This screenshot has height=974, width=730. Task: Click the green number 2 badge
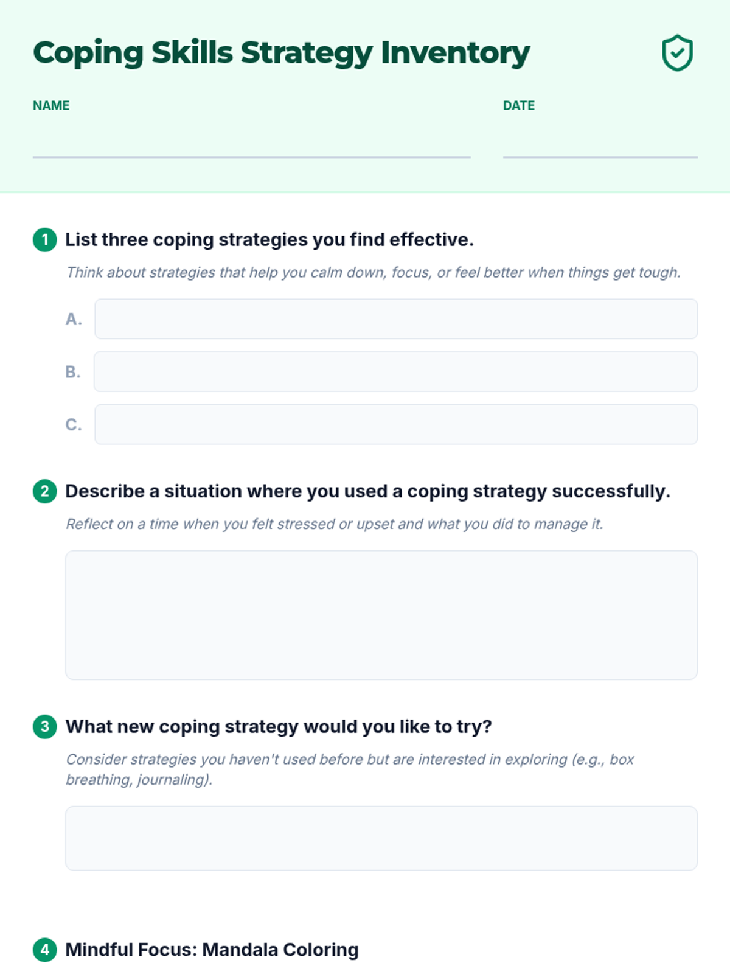click(x=44, y=491)
